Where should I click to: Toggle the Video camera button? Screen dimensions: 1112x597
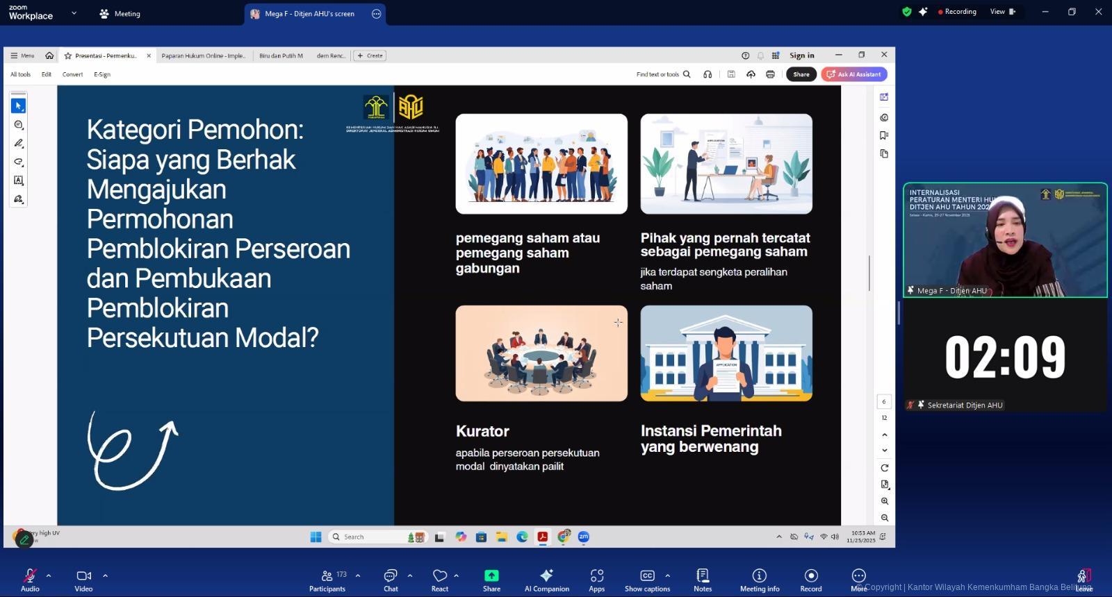pos(83,579)
